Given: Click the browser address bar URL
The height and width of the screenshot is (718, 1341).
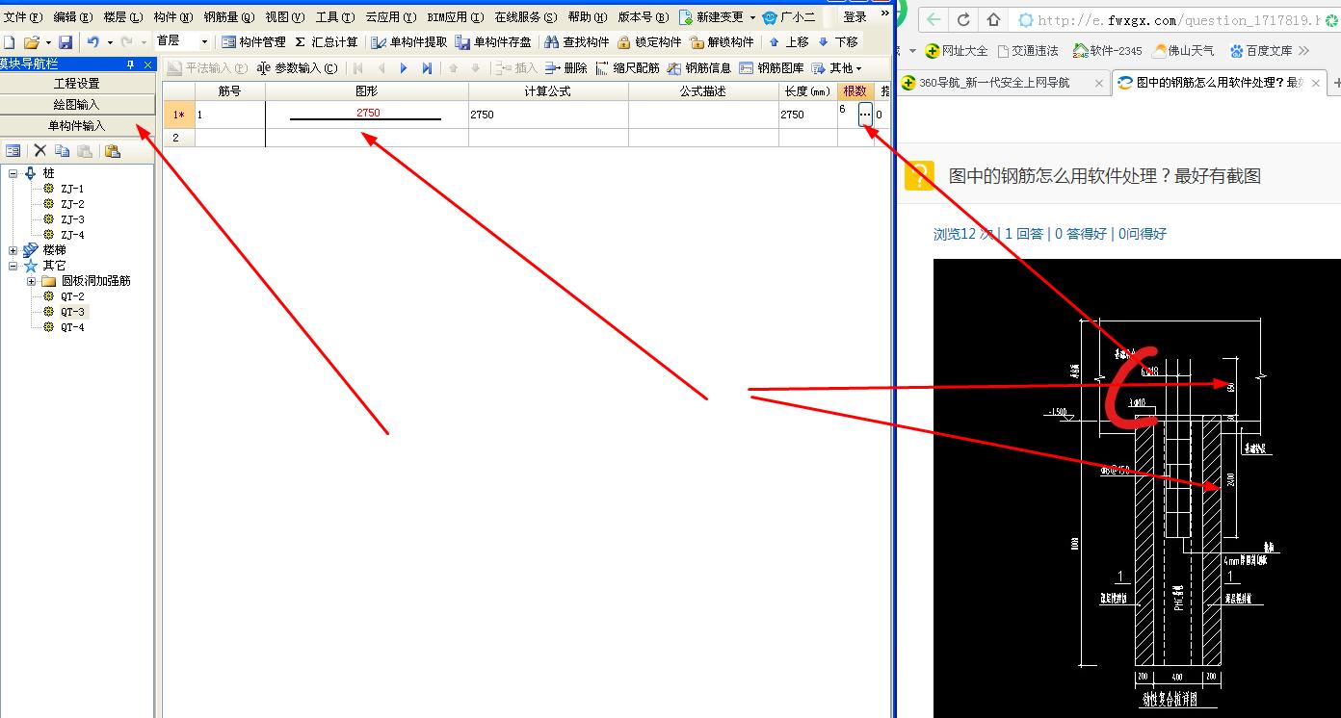Looking at the screenshot, I should (x=1179, y=20).
